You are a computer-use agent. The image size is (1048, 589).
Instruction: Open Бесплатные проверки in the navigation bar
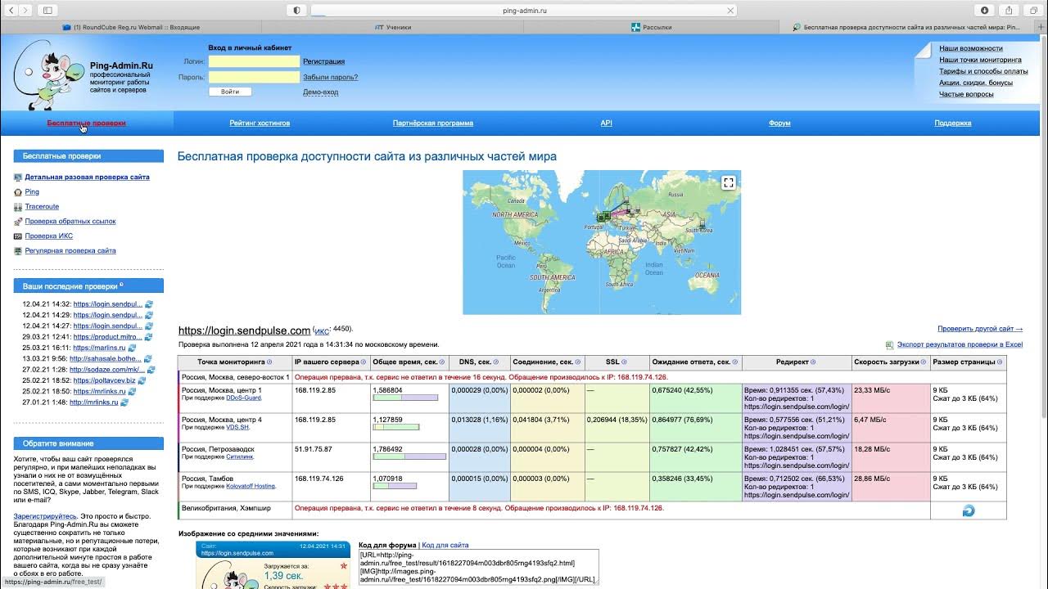click(x=86, y=123)
